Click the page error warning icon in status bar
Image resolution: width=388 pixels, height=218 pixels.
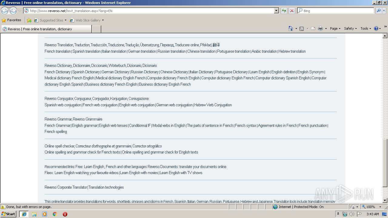click(3, 207)
